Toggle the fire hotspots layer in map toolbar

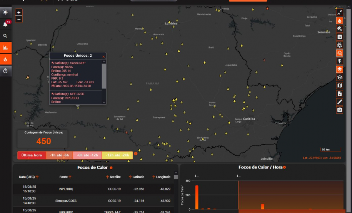click(340, 21)
